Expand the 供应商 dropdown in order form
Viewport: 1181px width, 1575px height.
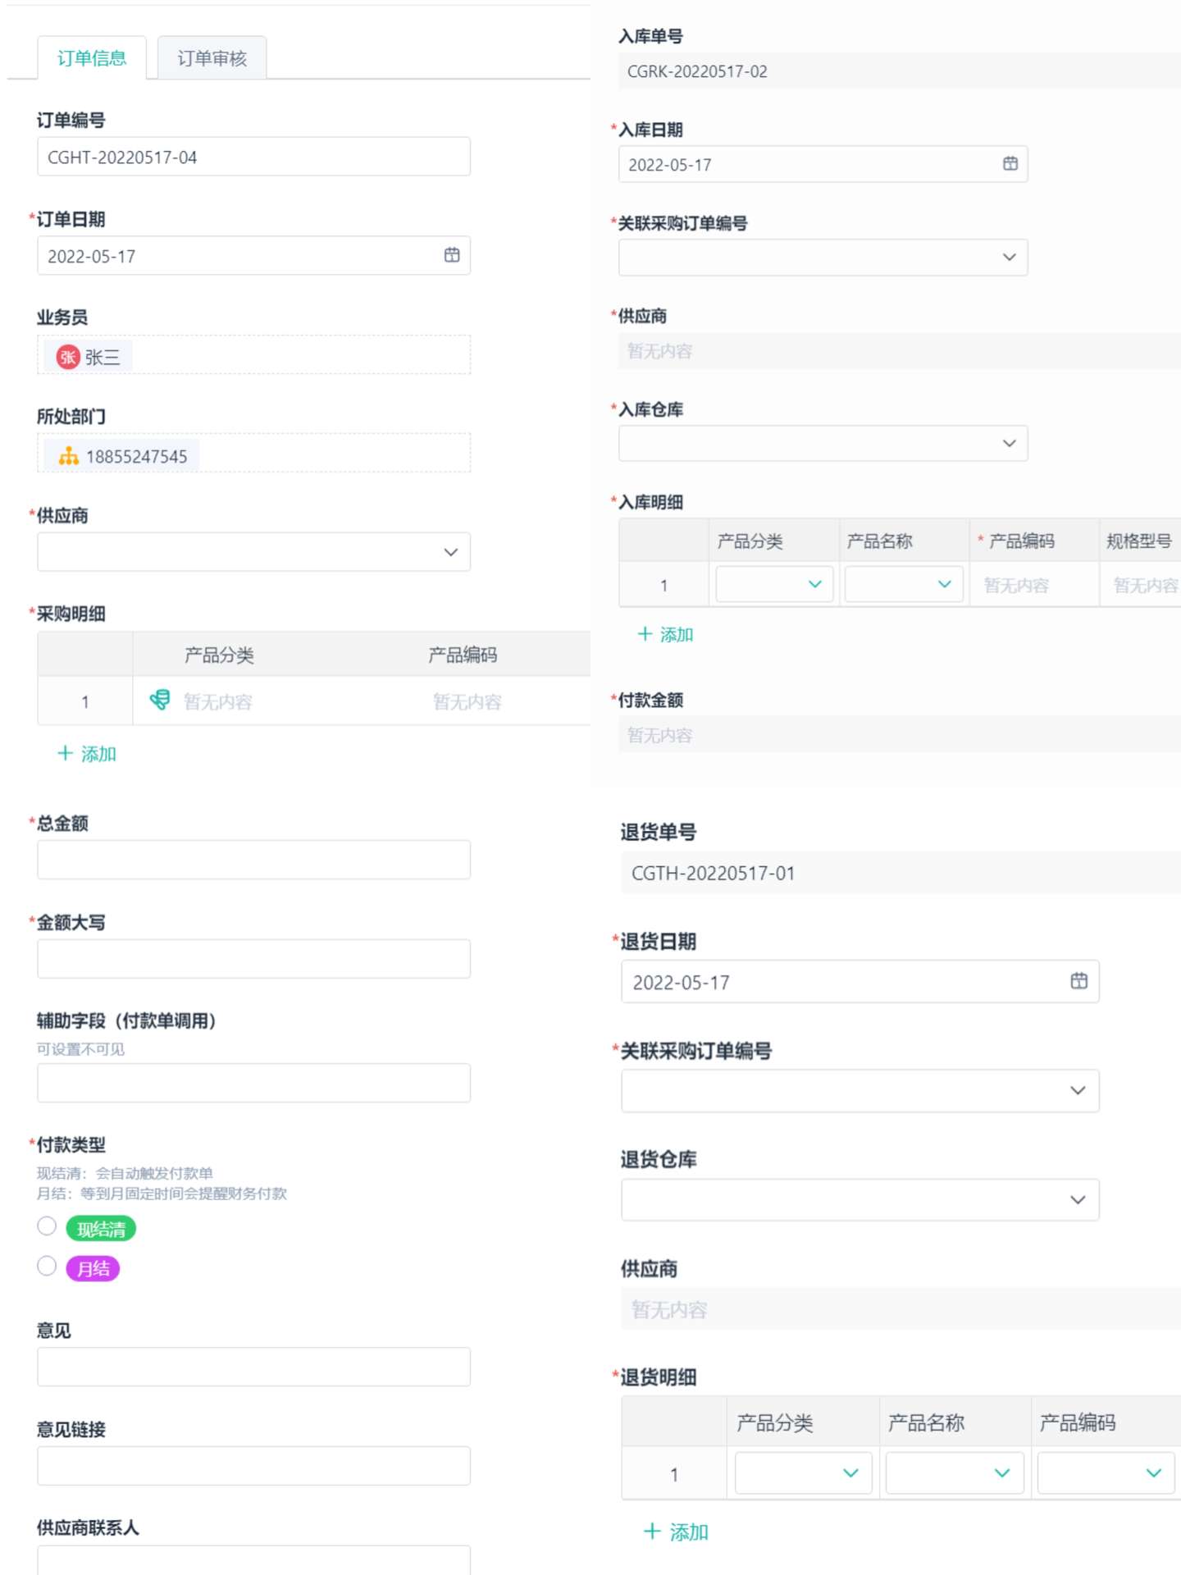(253, 552)
